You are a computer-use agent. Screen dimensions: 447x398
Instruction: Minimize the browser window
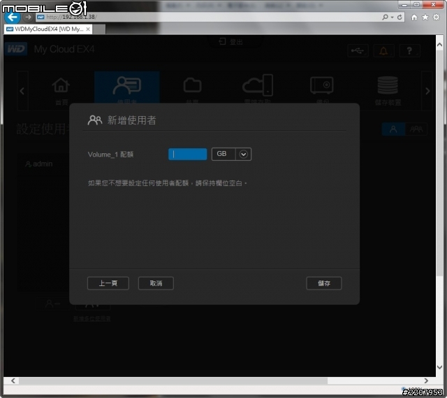click(x=404, y=5)
